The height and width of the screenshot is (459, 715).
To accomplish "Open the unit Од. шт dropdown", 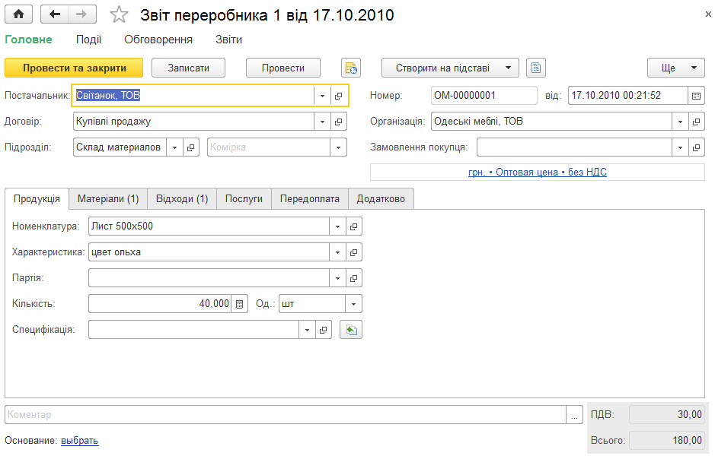I will pos(353,304).
